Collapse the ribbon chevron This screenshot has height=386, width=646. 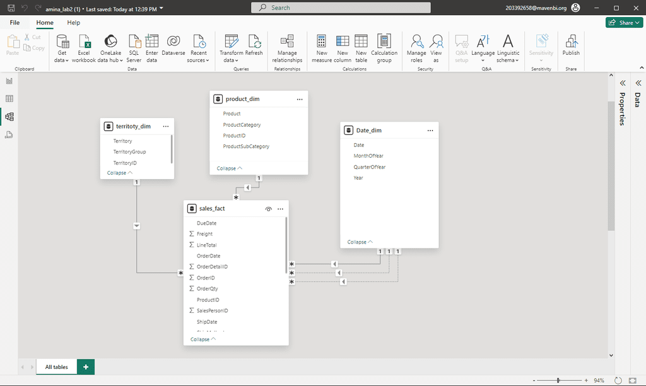click(642, 67)
